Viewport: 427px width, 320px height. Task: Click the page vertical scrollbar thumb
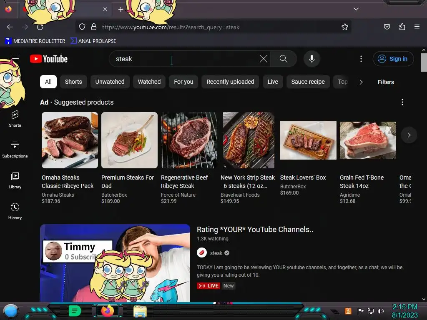[424, 62]
